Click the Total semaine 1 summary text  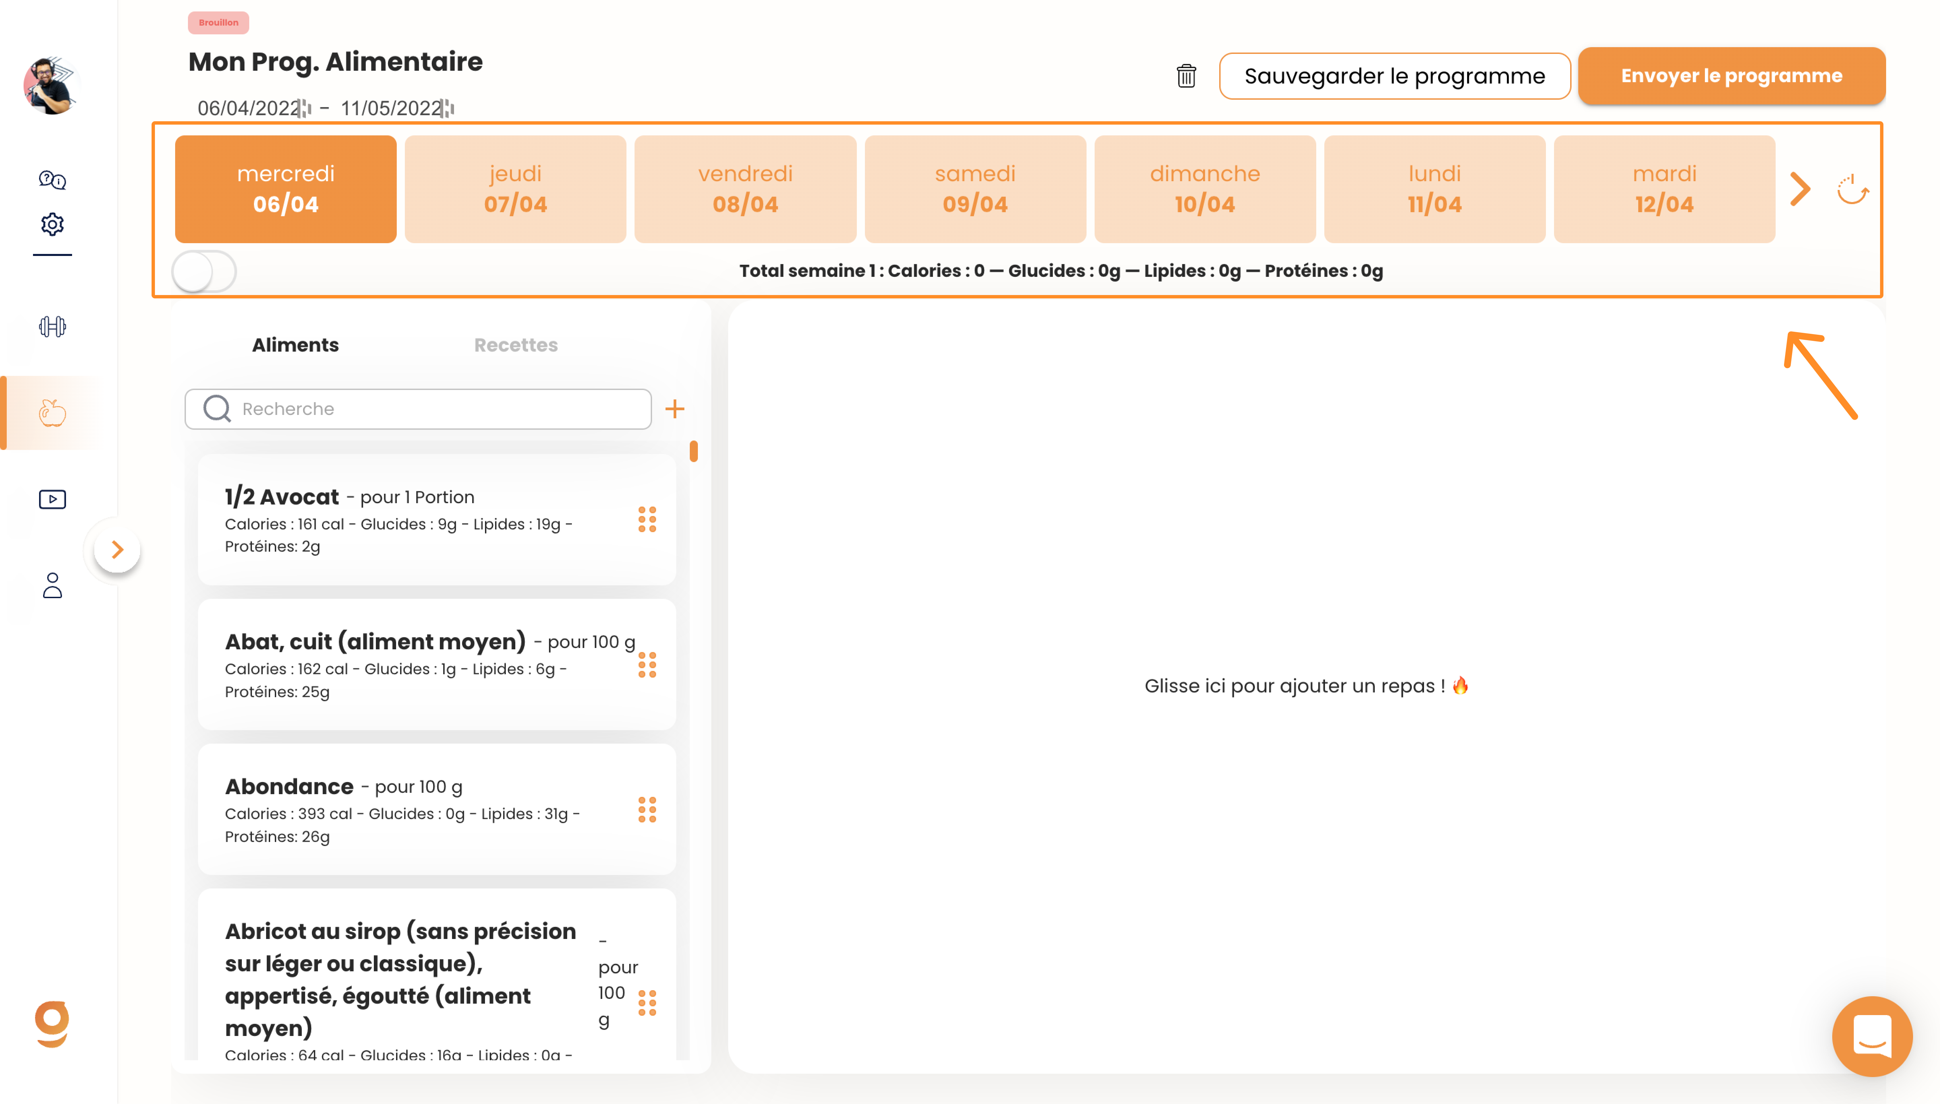(x=1061, y=271)
